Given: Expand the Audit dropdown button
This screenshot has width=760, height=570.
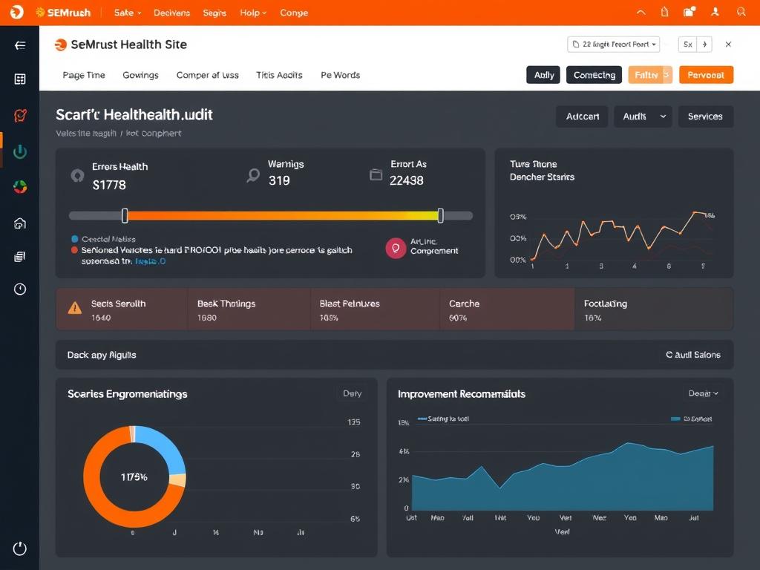Looking at the screenshot, I should tap(643, 117).
